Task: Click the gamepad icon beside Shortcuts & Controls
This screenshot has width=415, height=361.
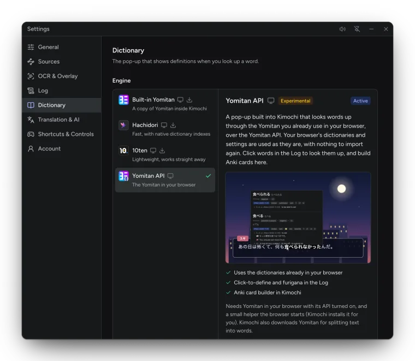Action: 31,134
